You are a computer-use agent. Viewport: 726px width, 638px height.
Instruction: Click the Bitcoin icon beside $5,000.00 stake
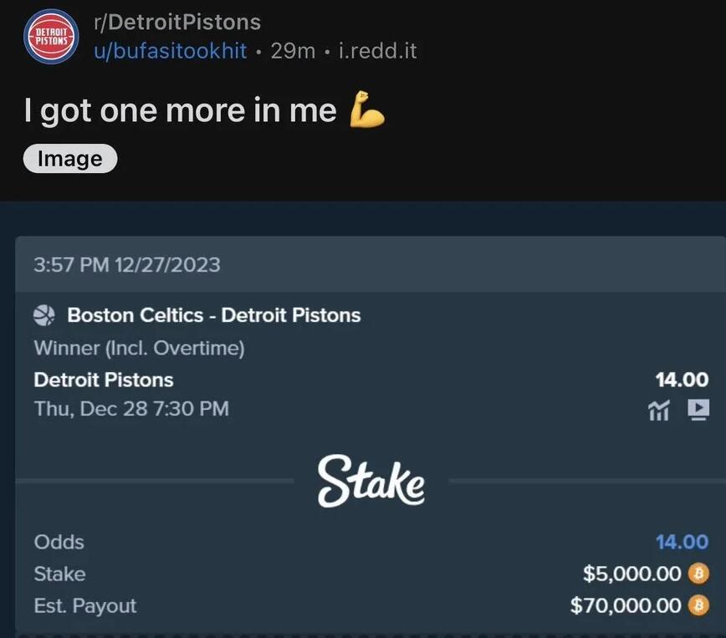[x=698, y=574]
